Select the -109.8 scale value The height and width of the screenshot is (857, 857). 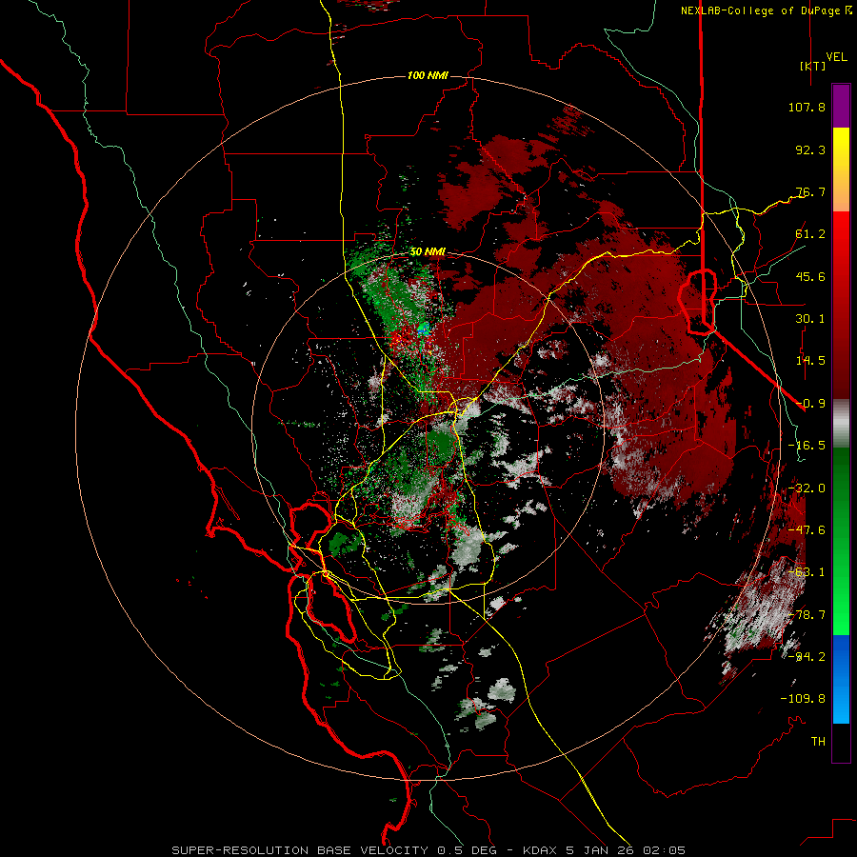[x=803, y=699]
